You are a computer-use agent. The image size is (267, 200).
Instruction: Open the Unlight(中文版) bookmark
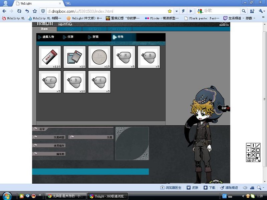[x=84, y=18]
